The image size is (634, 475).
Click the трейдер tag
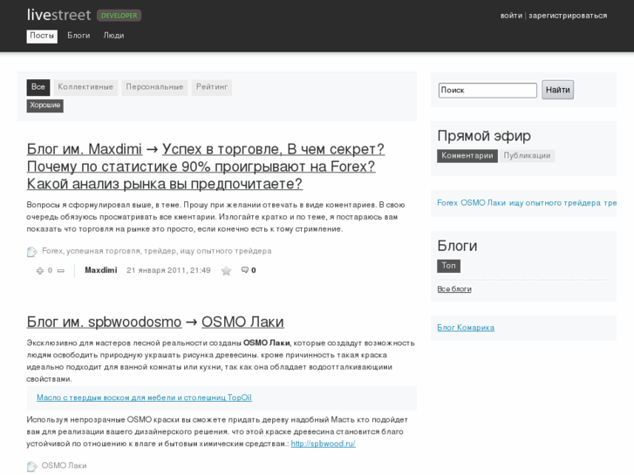pos(160,251)
